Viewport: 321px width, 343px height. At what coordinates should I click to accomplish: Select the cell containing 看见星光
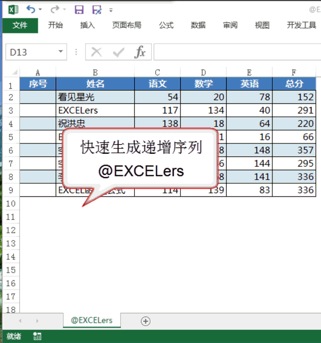[x=95, y=97]
